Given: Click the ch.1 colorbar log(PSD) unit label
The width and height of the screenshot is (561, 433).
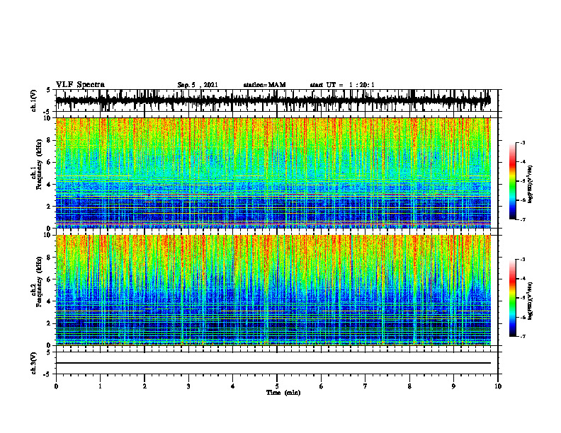Looking at the screenshot, I should pos(531,184).
